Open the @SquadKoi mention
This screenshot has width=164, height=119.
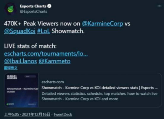point(20,31)
